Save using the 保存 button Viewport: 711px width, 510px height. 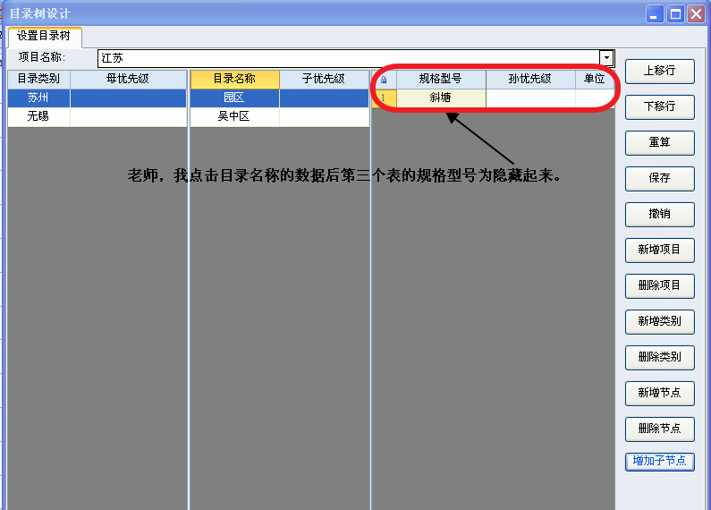pyautogui.click(x=659, y=179)
